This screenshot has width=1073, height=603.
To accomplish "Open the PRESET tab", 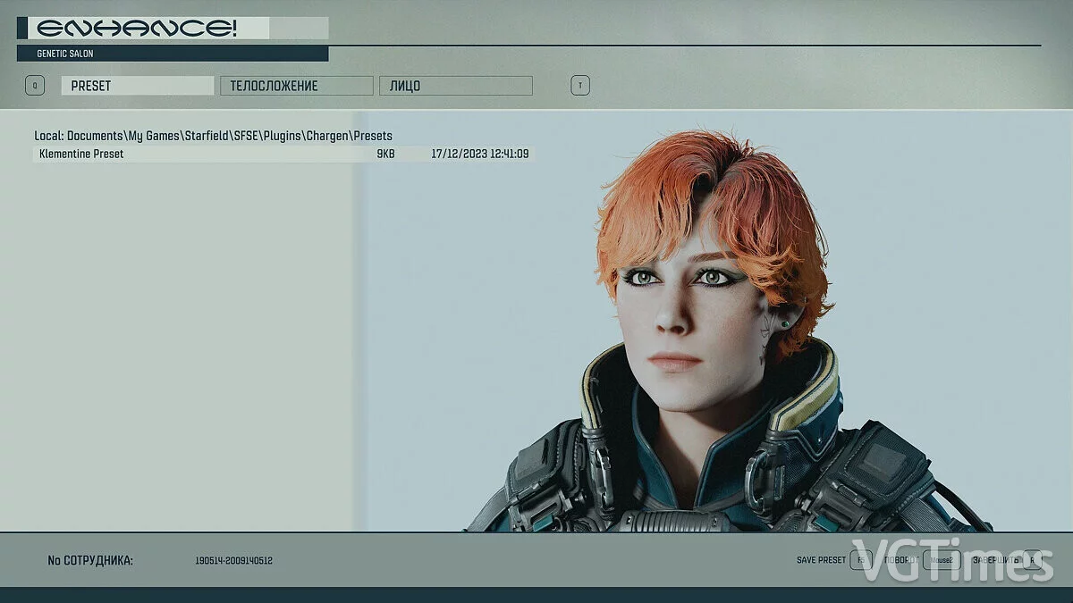I will 138,86.
